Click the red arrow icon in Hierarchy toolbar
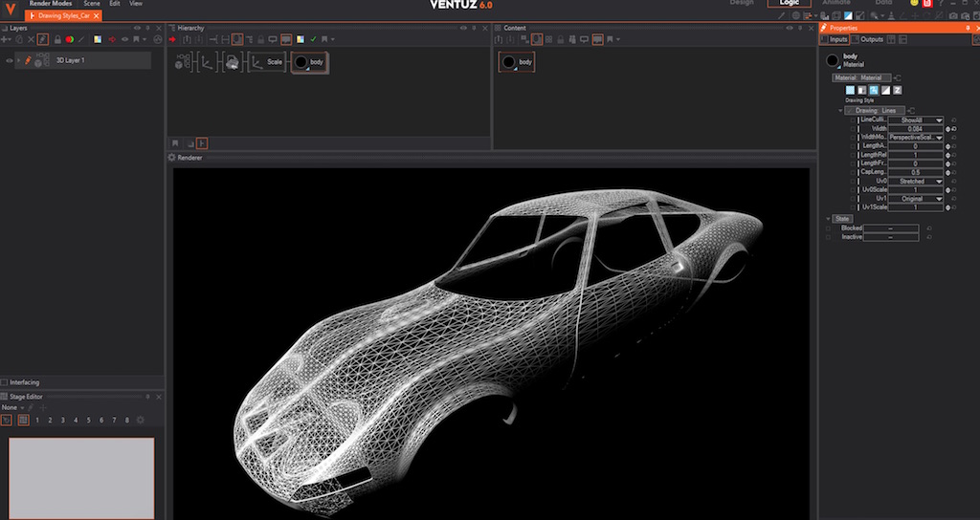 173,39
